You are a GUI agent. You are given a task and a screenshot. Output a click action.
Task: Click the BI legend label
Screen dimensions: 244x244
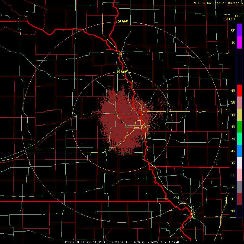pos(233,199)
